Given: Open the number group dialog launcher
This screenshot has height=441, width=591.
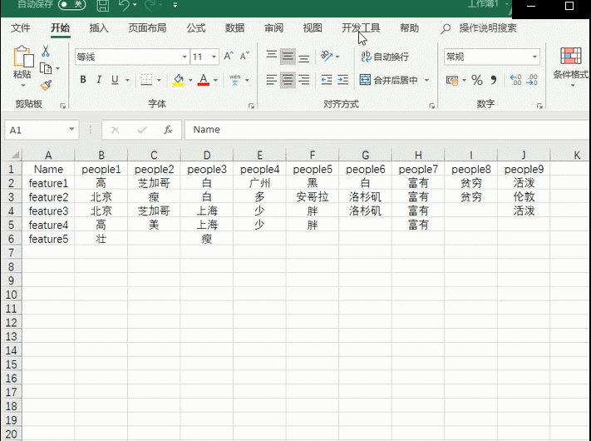Looking at the screenshot, I should click(x=539, y=107).
